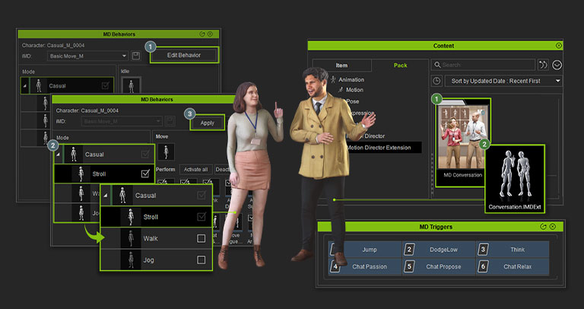The width and height of the screenshot is (584, 309).
Task: Open the circled down-arrow menu beside Content search
Action: coord(557,65)
